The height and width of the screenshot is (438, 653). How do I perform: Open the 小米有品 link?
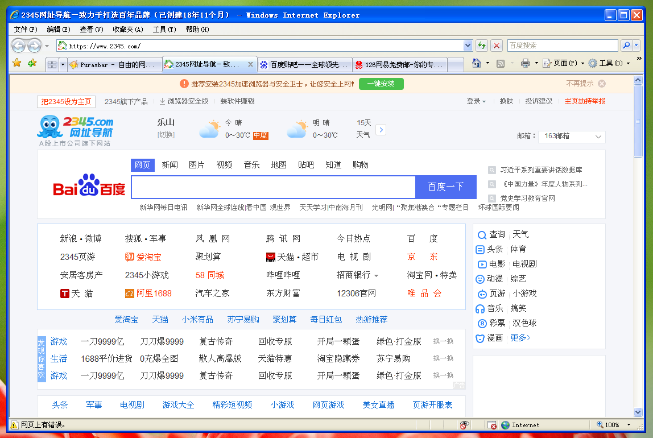click(197, 320)
